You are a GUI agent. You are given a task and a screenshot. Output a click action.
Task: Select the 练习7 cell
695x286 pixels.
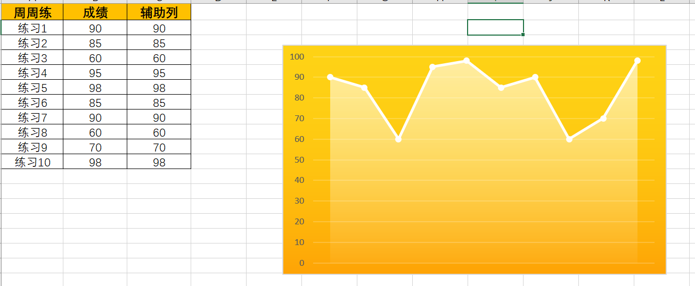coord(32,117)
